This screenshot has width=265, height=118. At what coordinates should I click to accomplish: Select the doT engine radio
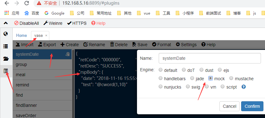pyautogui.click(x=184, y=70)
